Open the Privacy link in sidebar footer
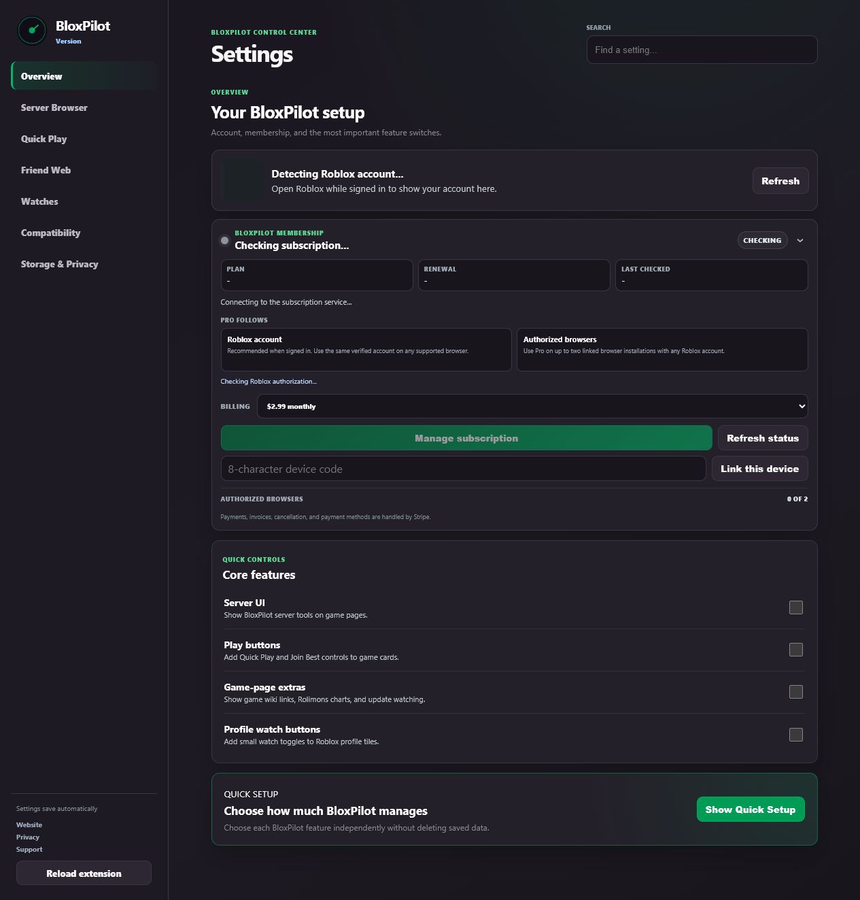Image resolution: width=860 pixels, height=900 pixels. pyautogui.click(x=28, y=837)
